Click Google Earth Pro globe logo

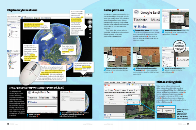coord(29,92)
